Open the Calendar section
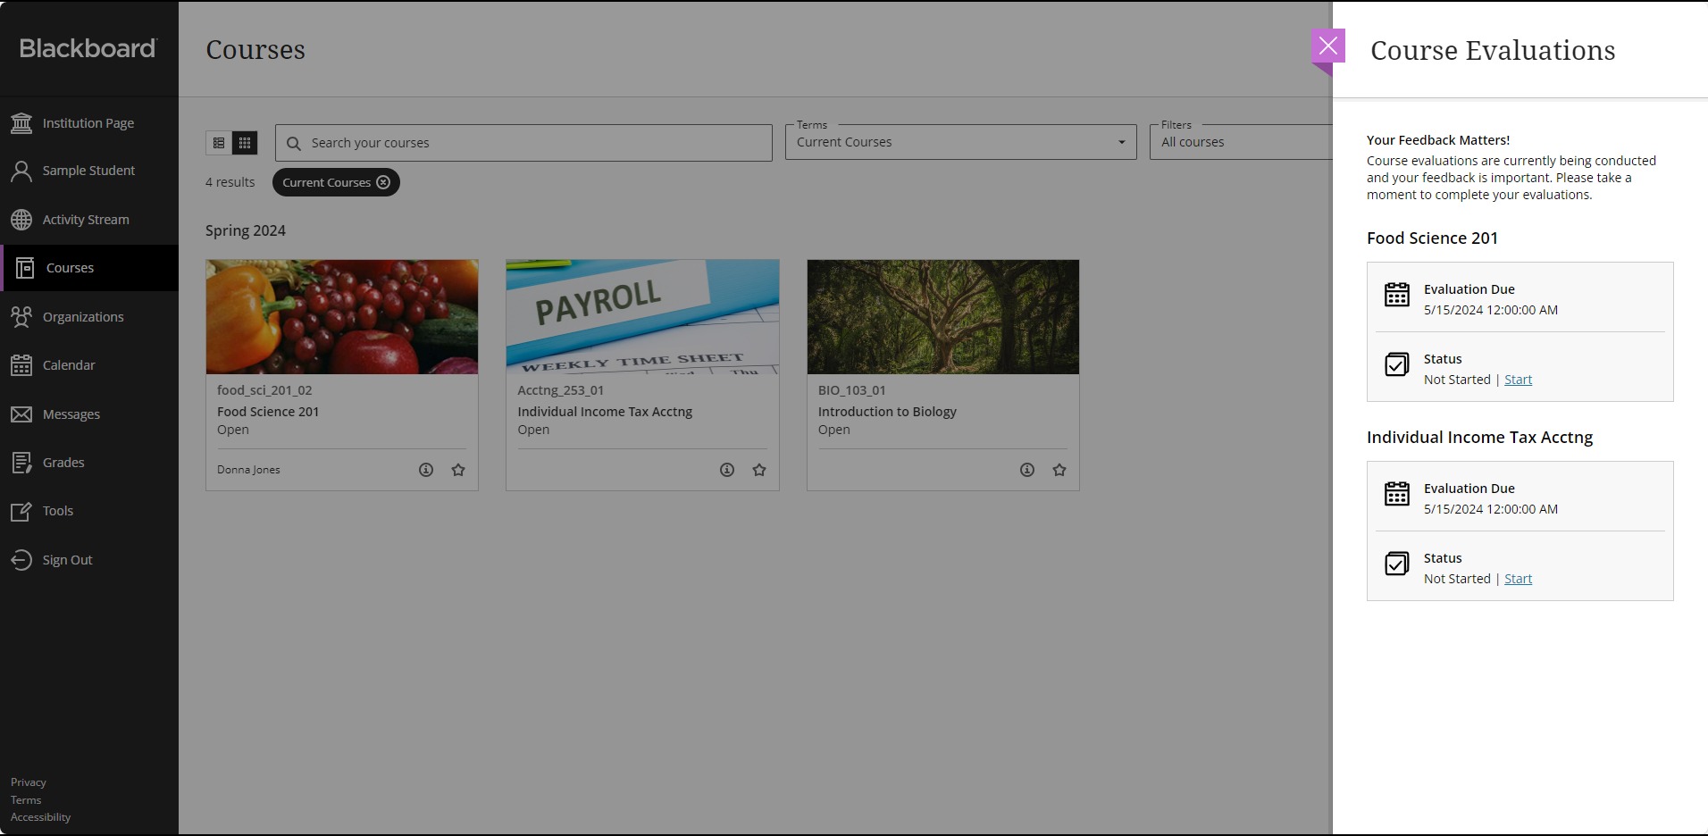Viewport: 1708px width, 836px height. [69, 365]
